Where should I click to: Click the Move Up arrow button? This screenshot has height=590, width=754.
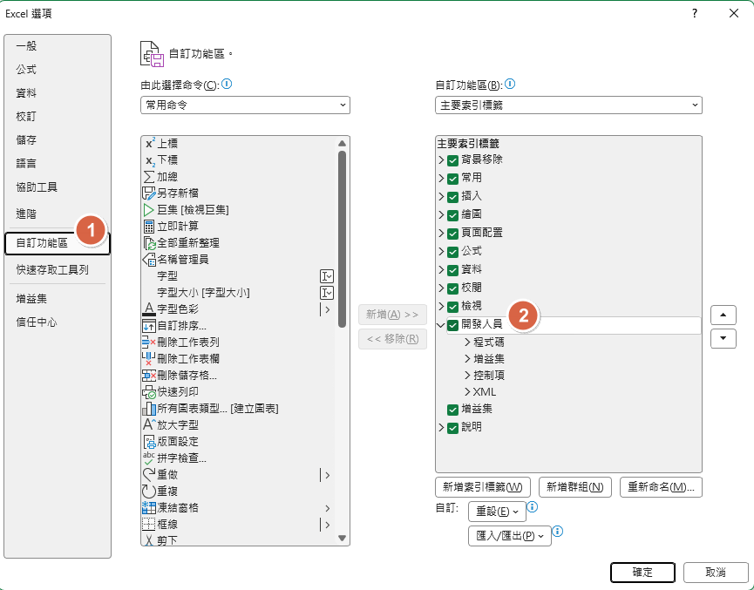[x=723, y=315]
